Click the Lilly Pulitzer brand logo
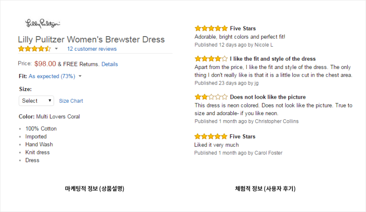The height and width of the screenshot is (212, 366). click(43, 23)
